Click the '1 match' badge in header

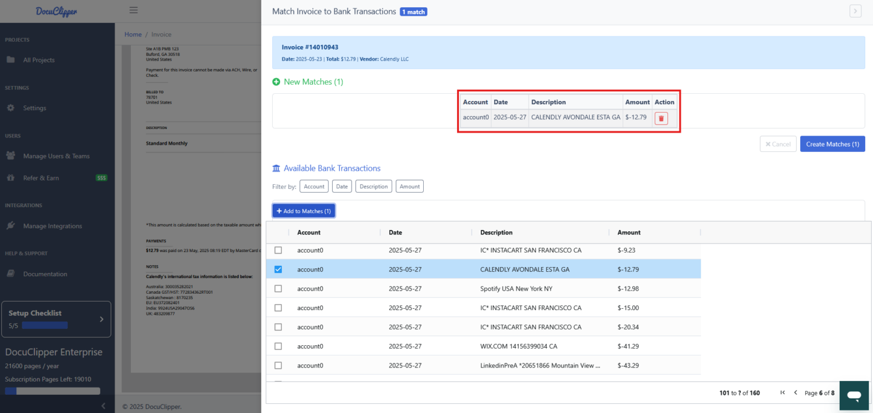coord(413,12)
